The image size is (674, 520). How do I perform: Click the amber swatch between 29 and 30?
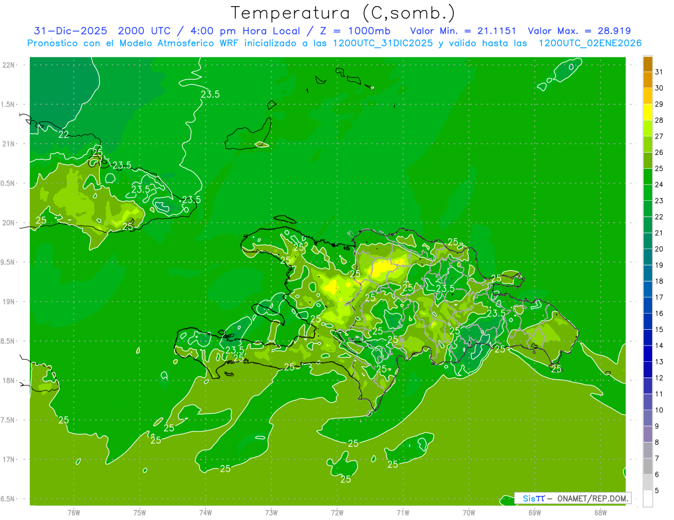648,96
